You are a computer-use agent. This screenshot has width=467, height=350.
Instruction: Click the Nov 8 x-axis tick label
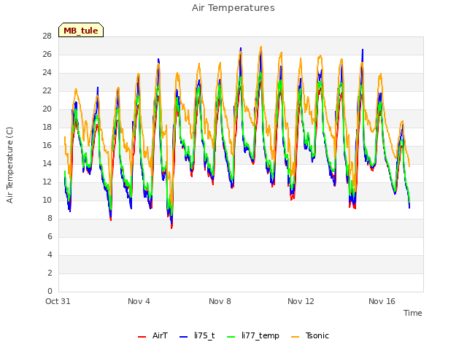coord(220,301)
